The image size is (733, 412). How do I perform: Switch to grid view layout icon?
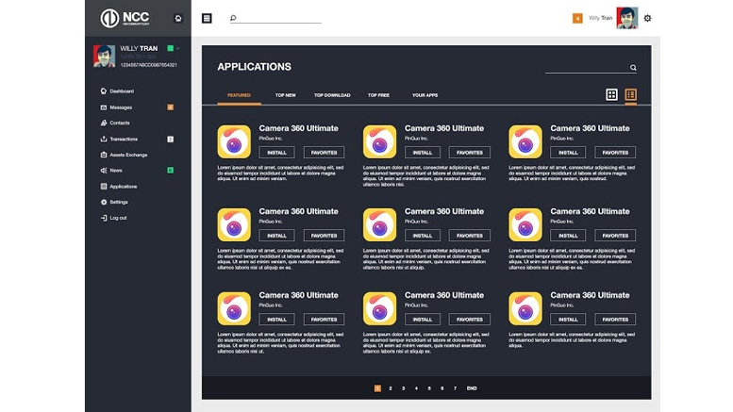pos(611,95)
